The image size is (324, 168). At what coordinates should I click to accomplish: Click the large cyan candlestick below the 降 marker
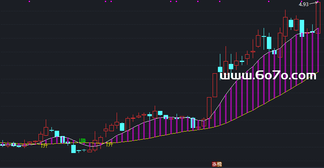pyautogui.click(x=73, y=148)
